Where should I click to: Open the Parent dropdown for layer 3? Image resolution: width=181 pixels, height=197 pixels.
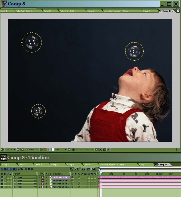click(27, 184)
